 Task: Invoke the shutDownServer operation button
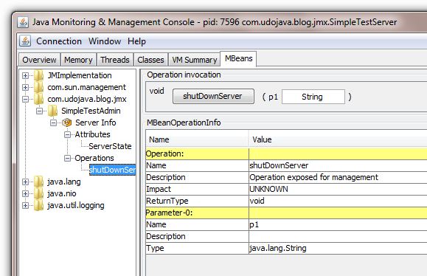(213, 96)
